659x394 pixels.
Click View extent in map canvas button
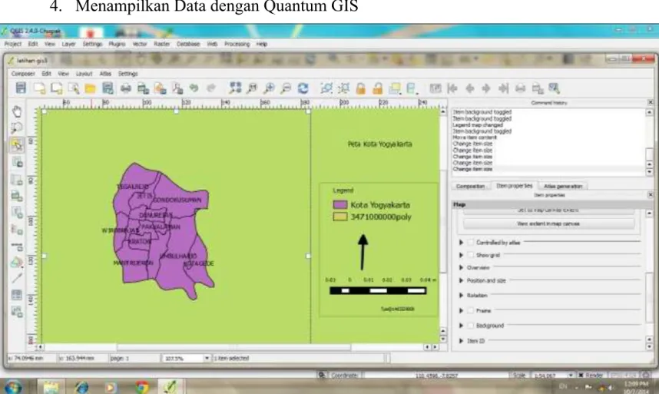click(x=548, y=224)
